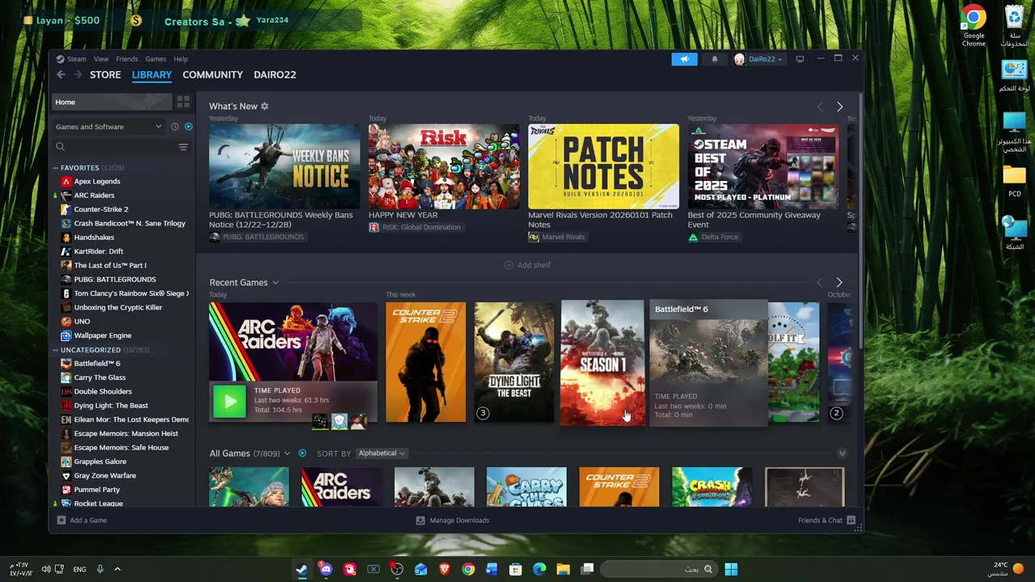
Task: Open the Friends menu
Action: click(127, 59)
